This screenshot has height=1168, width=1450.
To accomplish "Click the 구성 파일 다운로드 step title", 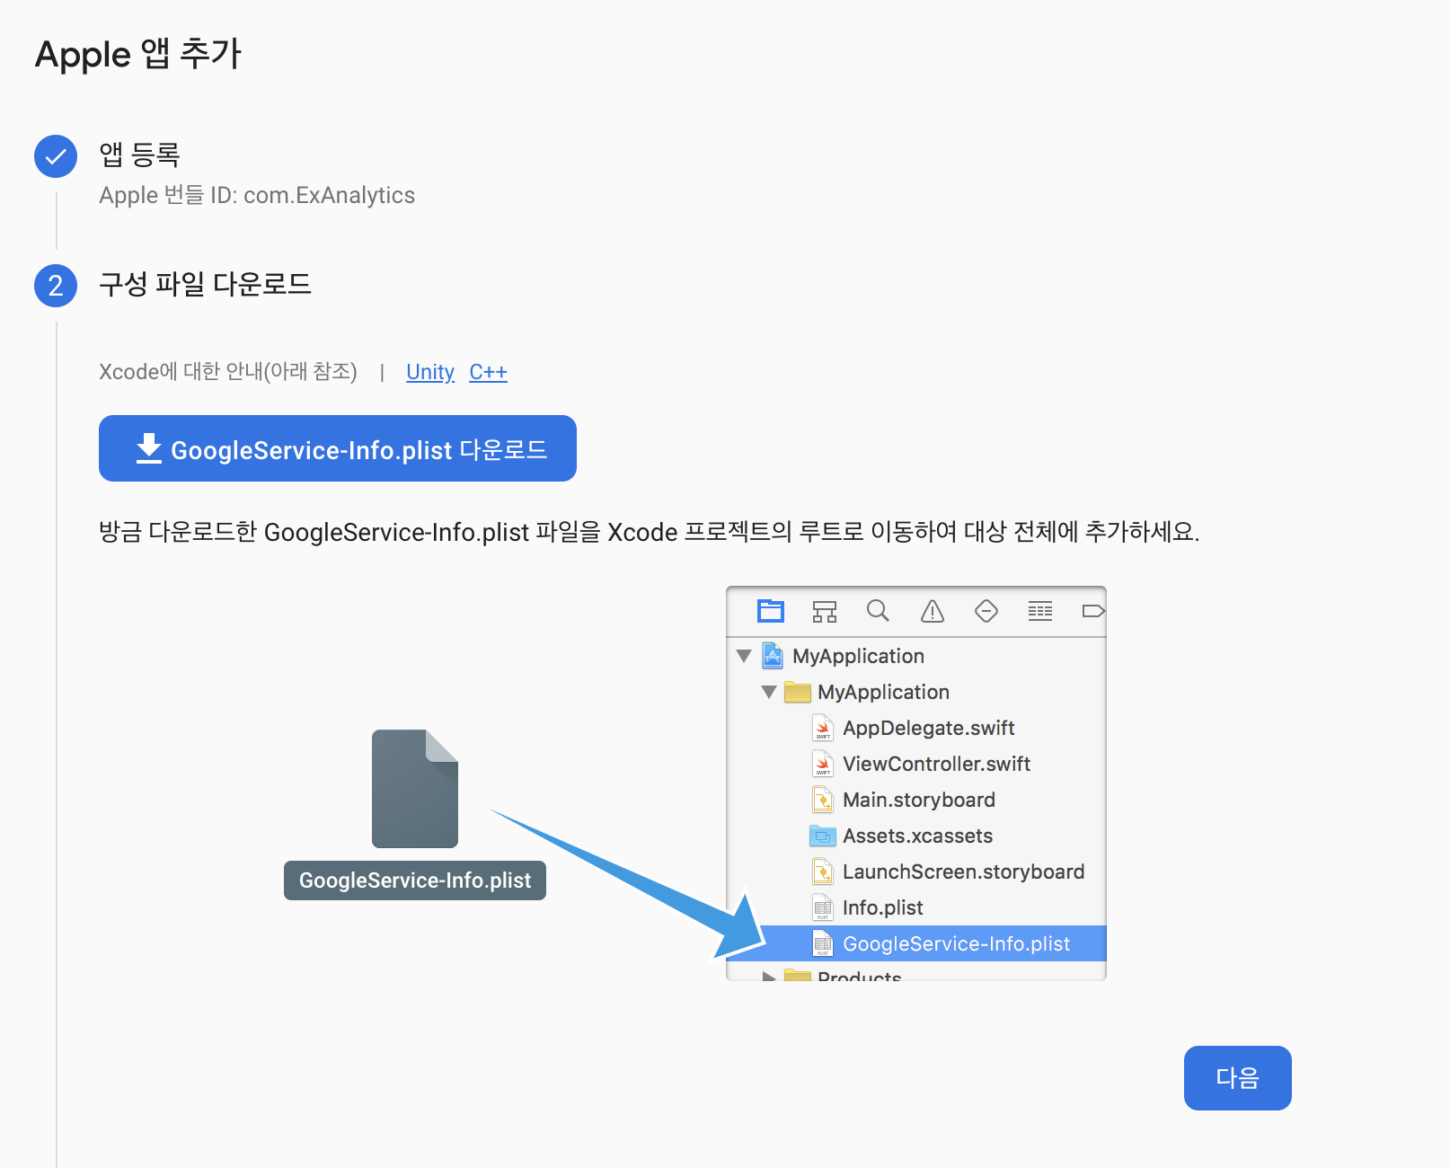I will pos(205,284).
